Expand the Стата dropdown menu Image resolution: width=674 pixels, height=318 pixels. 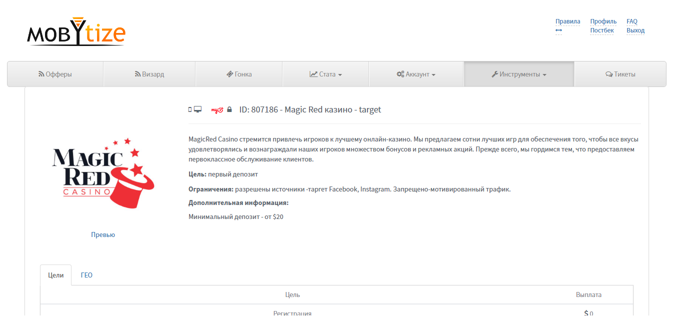point(325,74)
